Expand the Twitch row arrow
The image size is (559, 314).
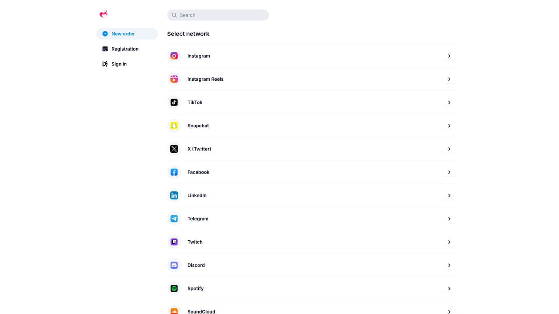pos(449,242)
